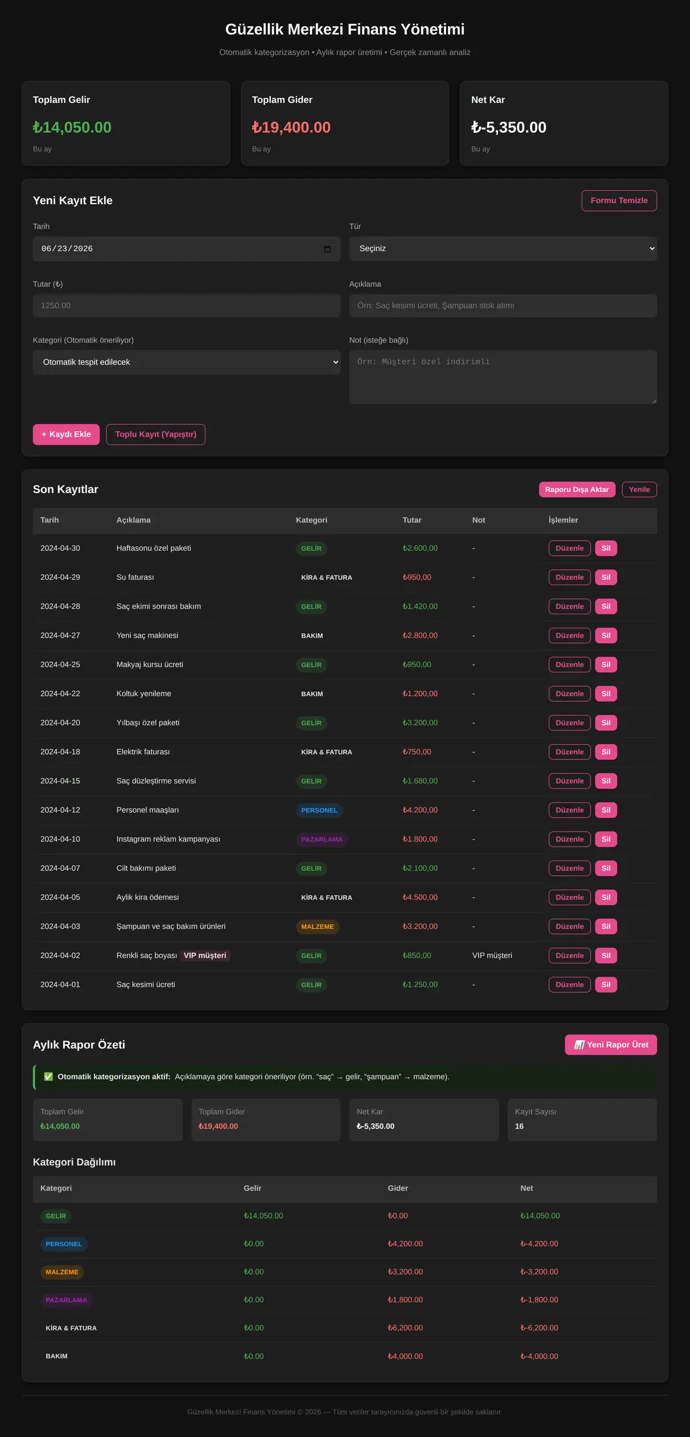The height and width of the screenshot is (1437, 690).
Task: Click the Tarih date field value
Action: (67, 249)
